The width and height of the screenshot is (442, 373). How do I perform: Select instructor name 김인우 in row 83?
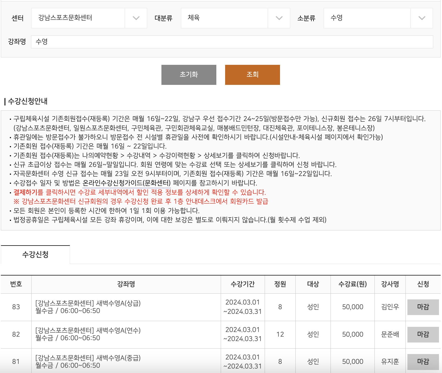(x=390, y=307)
